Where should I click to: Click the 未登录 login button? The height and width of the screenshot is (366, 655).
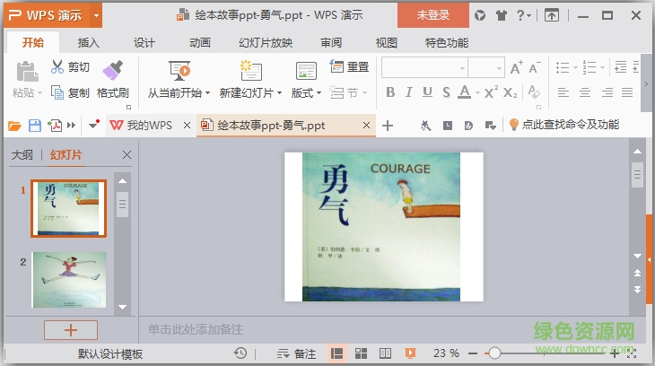pos(434,15)
